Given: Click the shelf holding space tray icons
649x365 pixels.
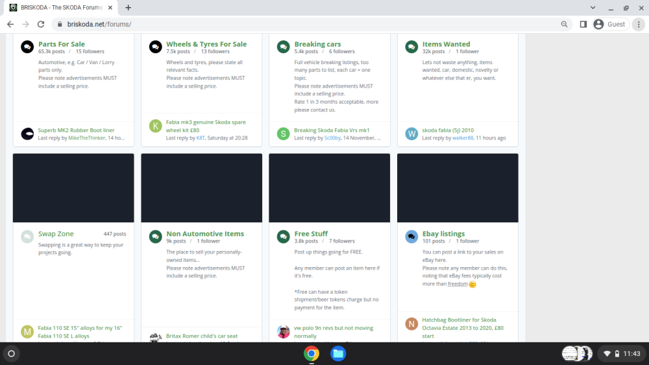Looking at the screenshot, I should [x=577, y=353].
